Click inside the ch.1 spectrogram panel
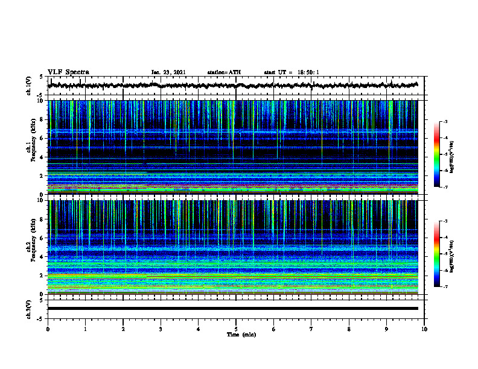The image size is (478, 369). pyautogui.click(x=232, y=147)
